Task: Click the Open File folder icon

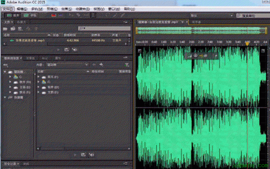Action: 5,29
